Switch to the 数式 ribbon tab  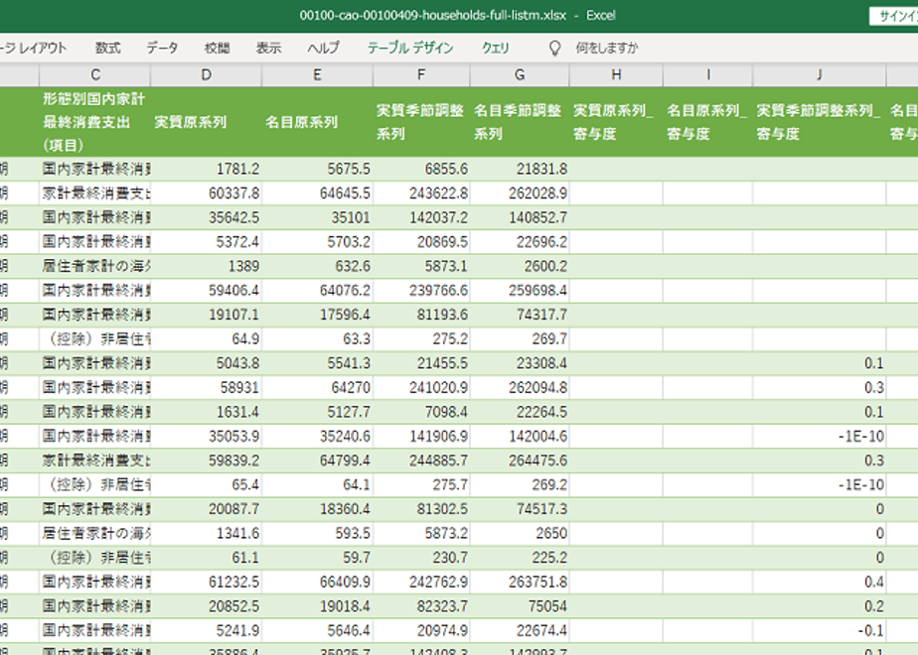pyautogui.click(x=107, y=48)
